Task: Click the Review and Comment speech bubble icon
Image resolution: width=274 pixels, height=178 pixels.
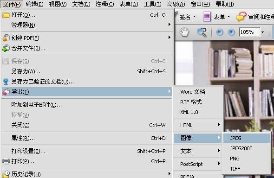Action: coord(241,17)
